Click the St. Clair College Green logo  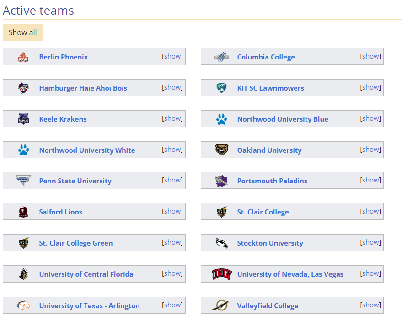(x=24, y=243)
